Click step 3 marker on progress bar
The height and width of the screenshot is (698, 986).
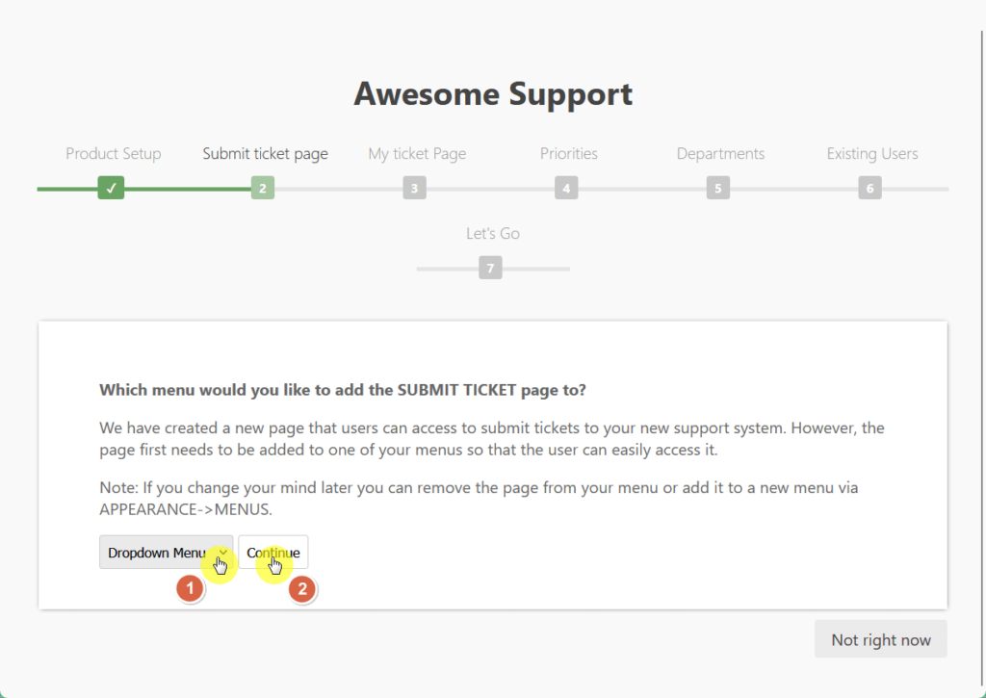[414, 188]
